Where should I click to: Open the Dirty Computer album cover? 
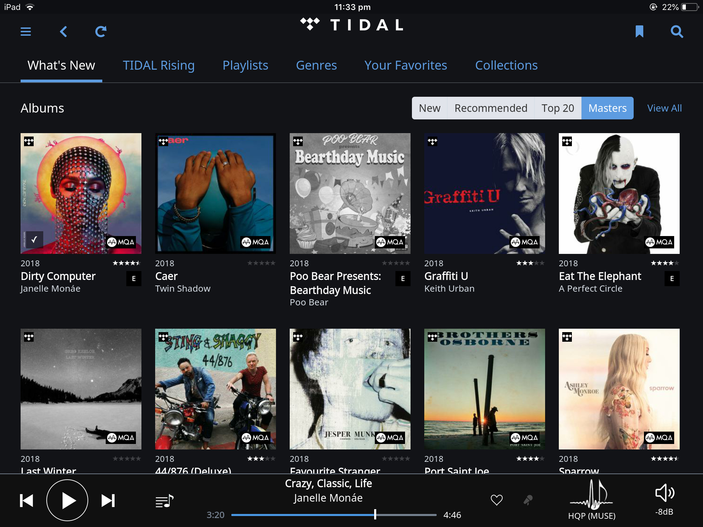[x=81, y=194]
